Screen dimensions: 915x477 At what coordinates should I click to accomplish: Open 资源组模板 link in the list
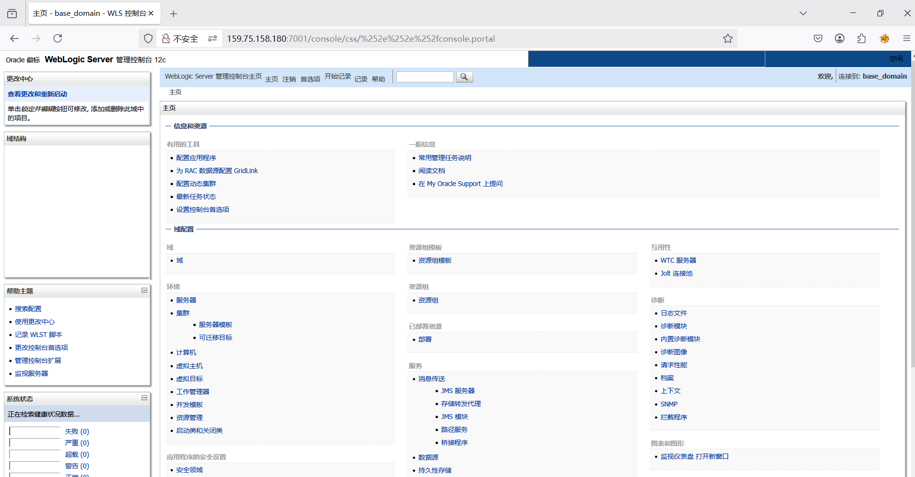click(435, 260)
